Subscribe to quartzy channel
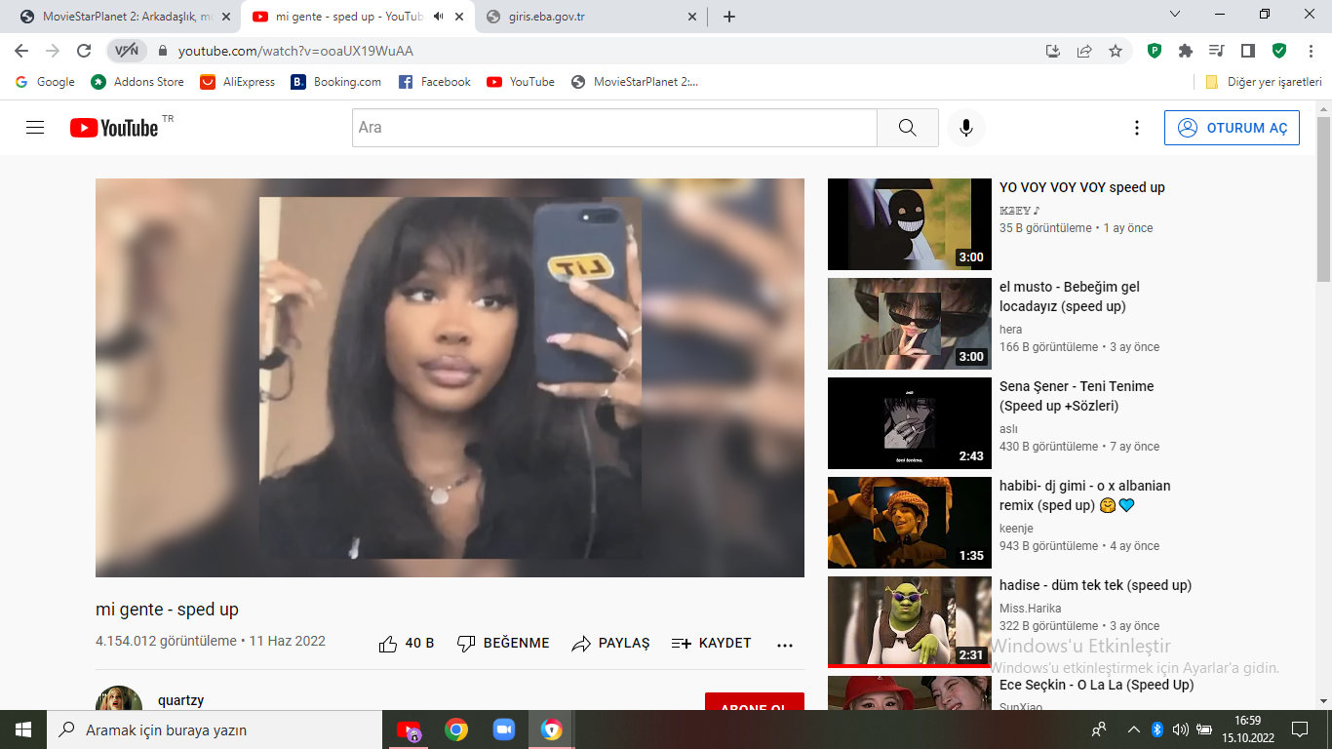Image resolution: width=1332 pixels, height=749 pixels. [x=754, y=702]
